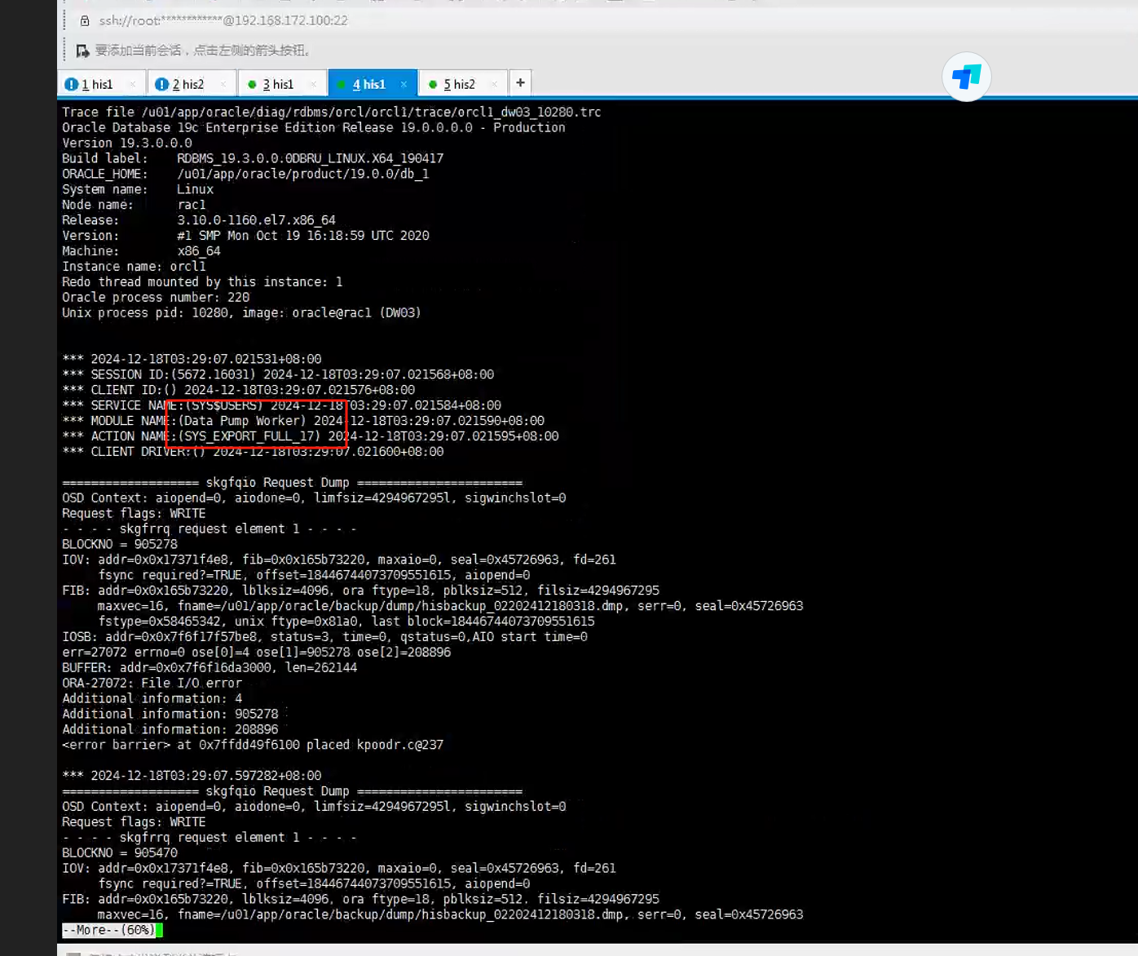Close the 5 his2 tab
1138x956 pixels.
coord(494,84)
